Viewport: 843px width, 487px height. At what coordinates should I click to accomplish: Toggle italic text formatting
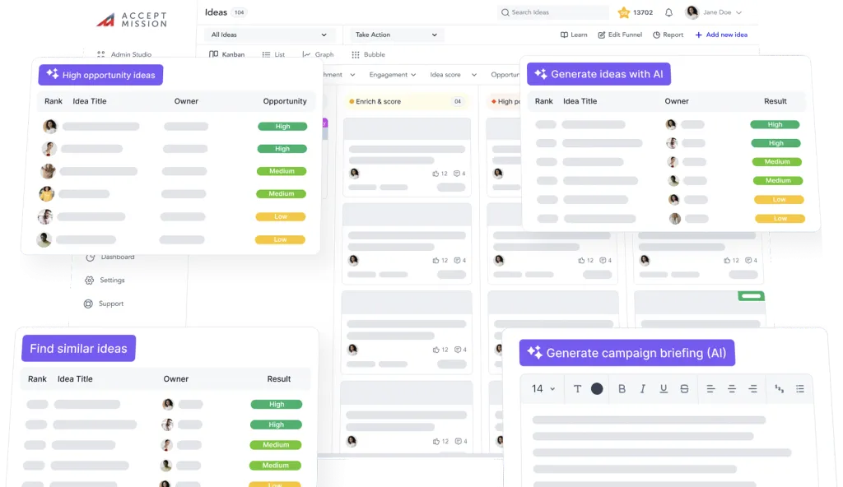pyautogui.click(x=642, y=389)
